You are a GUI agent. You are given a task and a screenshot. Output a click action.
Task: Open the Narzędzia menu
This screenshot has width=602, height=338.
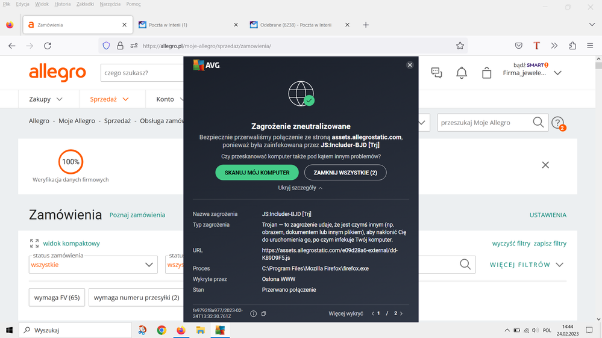[x=110, y=4]
